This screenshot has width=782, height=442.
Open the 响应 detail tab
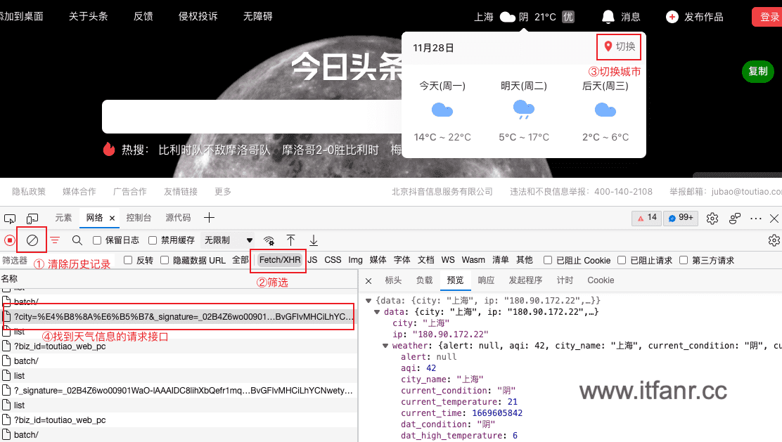(486, 280)
